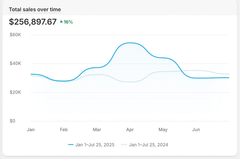Click the "Total sales over time" title
This screenshot has height=159, width=240.
[x=35, y=10]
